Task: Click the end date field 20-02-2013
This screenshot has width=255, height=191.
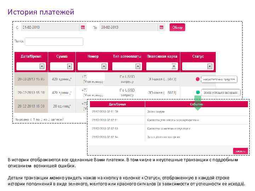Action: 129,28
